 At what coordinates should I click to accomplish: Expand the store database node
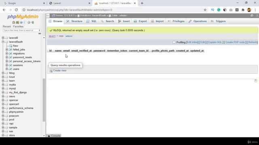coord(3,135)
